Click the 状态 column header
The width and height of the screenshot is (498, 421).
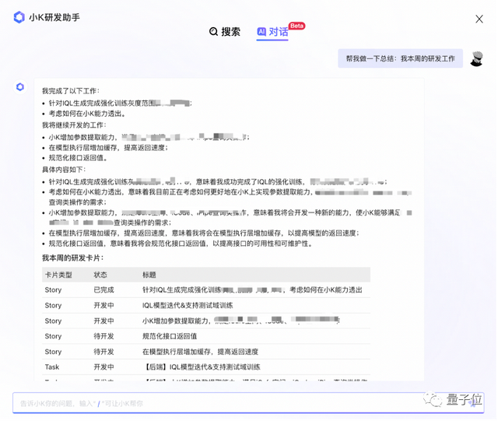click(101, 275)
